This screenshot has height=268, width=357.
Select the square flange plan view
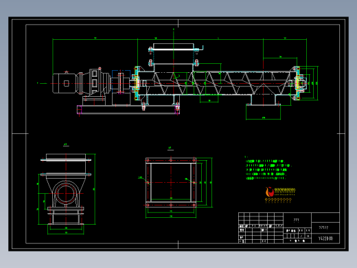click(171, 182)
